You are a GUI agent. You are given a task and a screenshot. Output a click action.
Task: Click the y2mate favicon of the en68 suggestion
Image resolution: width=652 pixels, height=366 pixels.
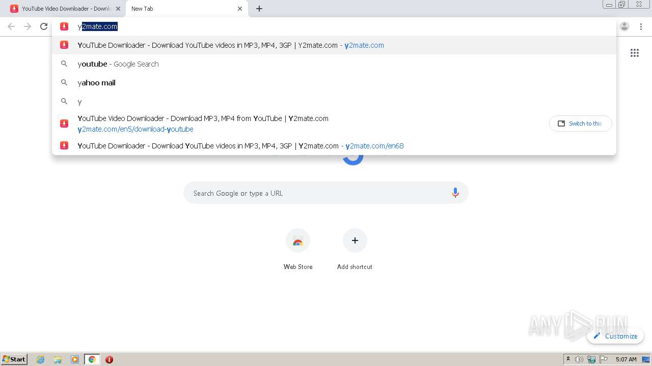point(64,145)
